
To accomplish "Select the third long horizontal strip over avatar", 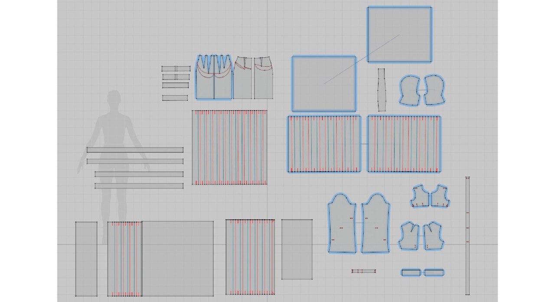I will click(x=139, y=174).
